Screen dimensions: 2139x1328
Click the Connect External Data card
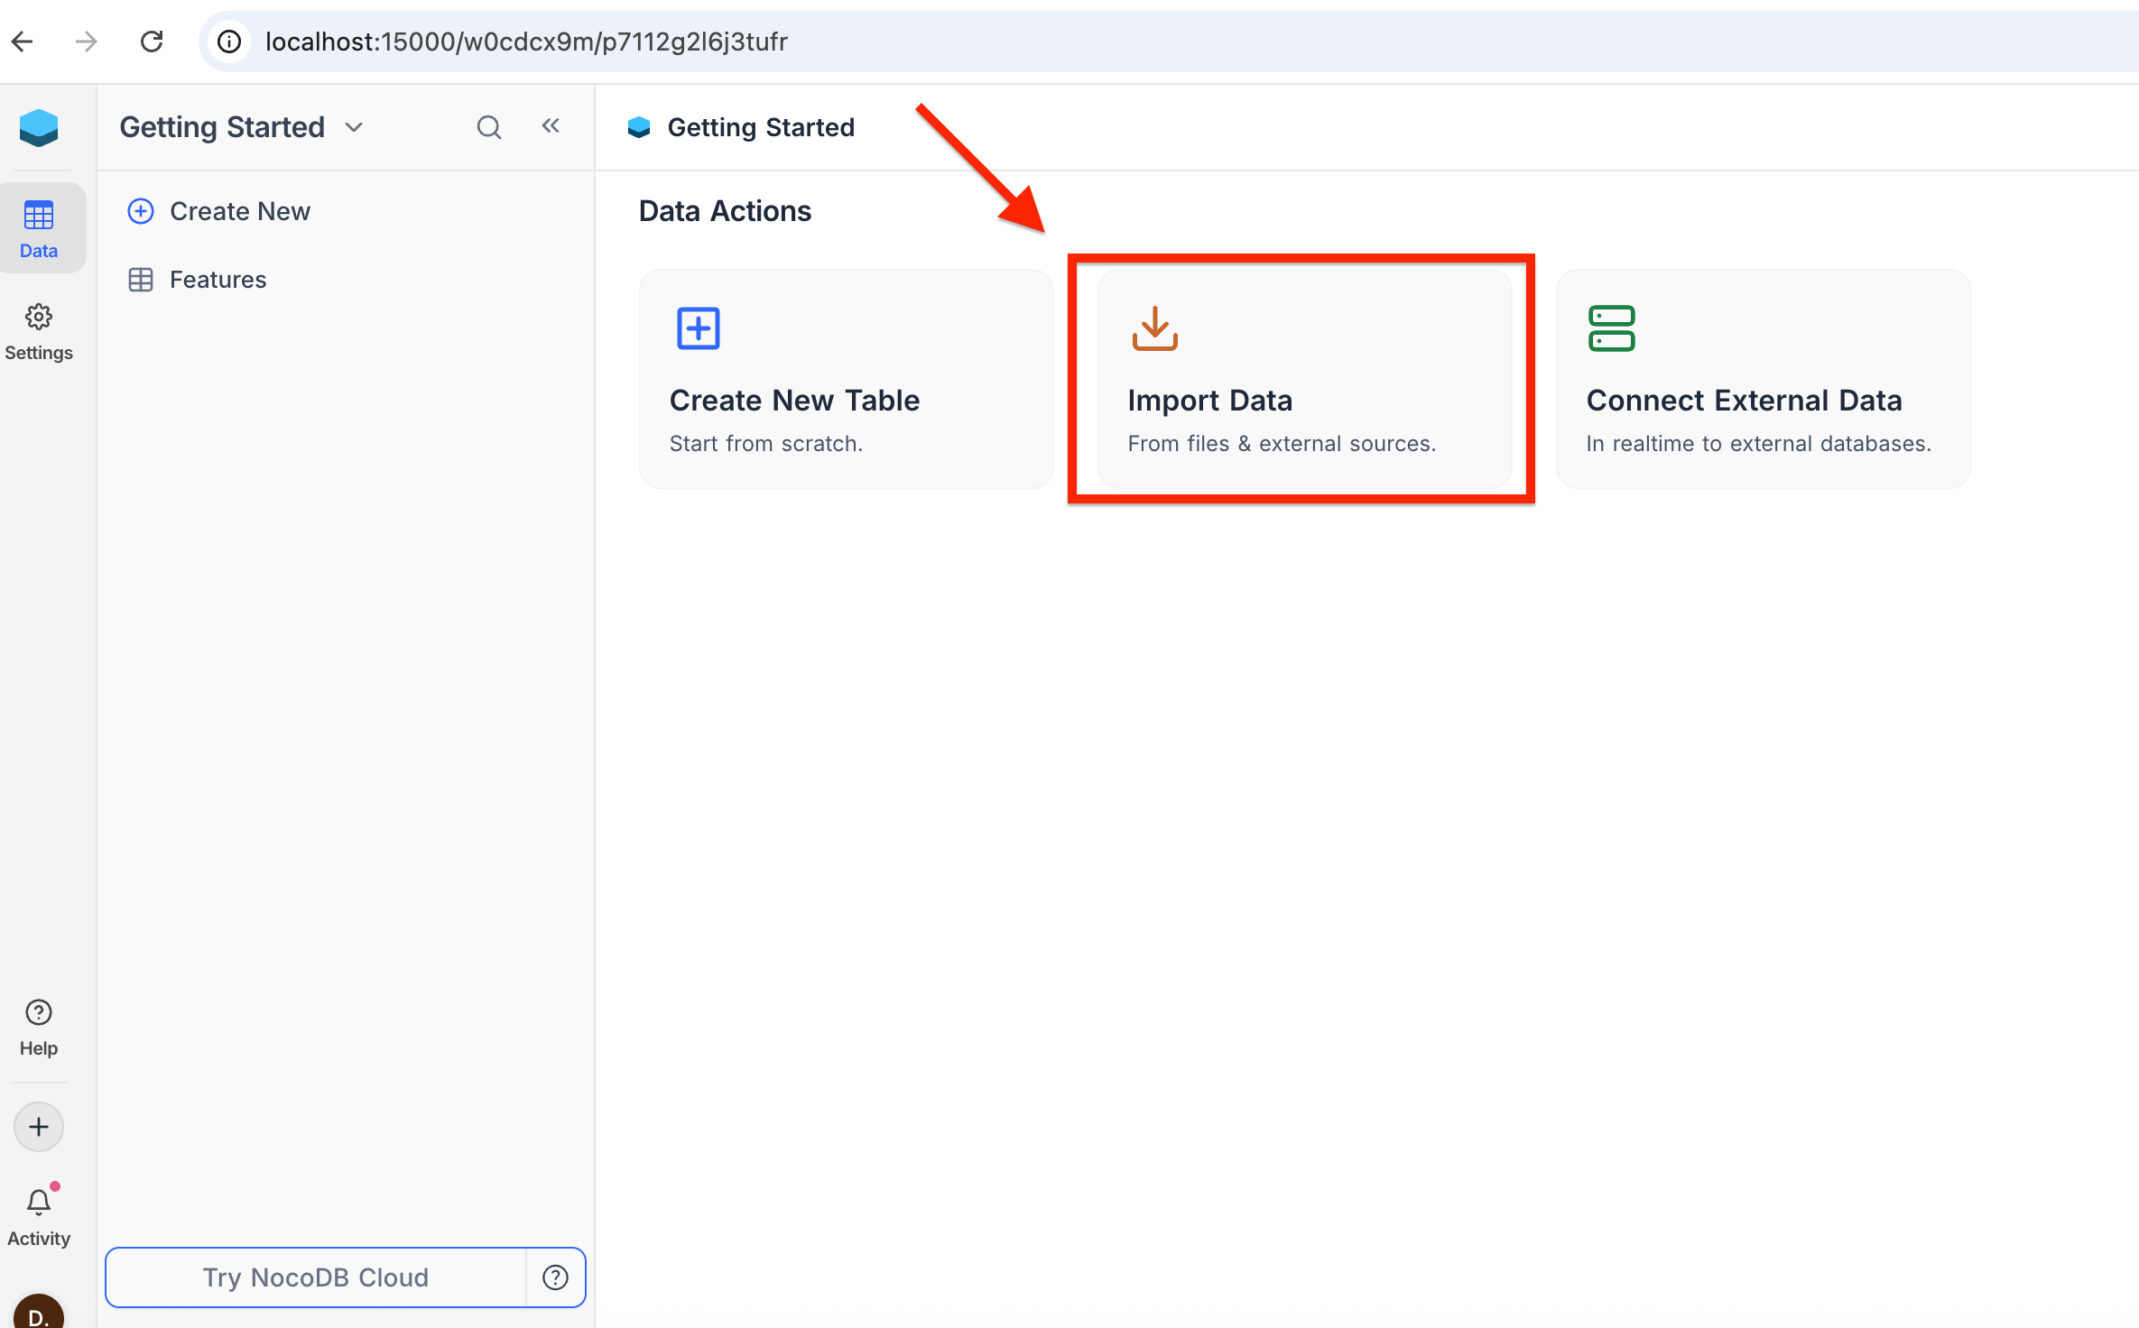(1763, 379)
